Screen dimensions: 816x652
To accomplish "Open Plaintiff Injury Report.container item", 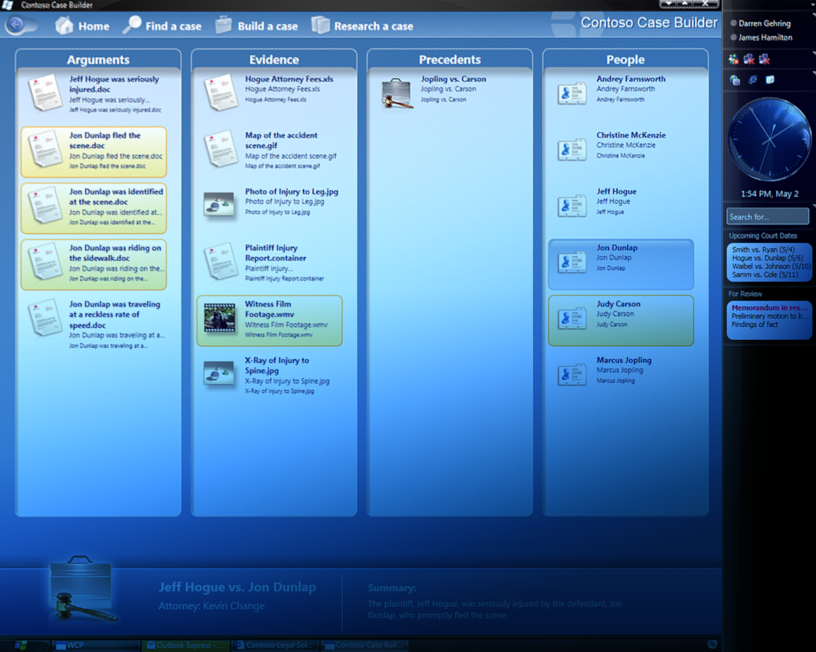I will [x=270, y=264].
